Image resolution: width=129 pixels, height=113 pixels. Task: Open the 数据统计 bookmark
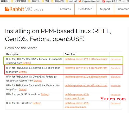5,1
